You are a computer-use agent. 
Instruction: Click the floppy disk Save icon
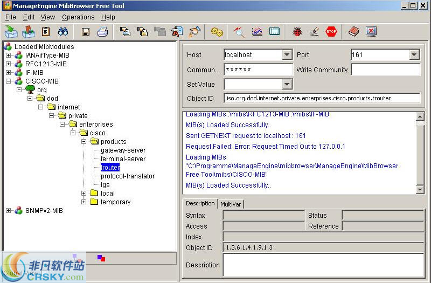click(86, 32)
